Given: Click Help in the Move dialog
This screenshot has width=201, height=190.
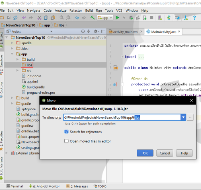Looking at the screenshot, I should coord(185,153).
